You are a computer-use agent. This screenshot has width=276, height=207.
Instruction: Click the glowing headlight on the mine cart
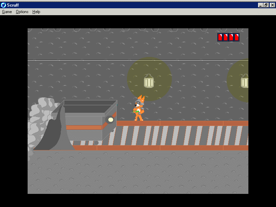pyautogui.click(x=110, y=120)
